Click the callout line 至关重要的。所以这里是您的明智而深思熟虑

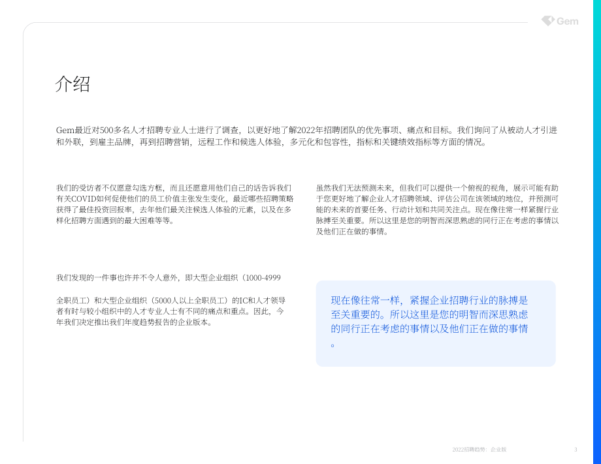[429, 315]
